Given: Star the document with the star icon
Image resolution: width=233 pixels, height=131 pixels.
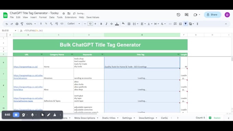Looking at the screenshot, I should pyautogui.click(x=64, y=13).
